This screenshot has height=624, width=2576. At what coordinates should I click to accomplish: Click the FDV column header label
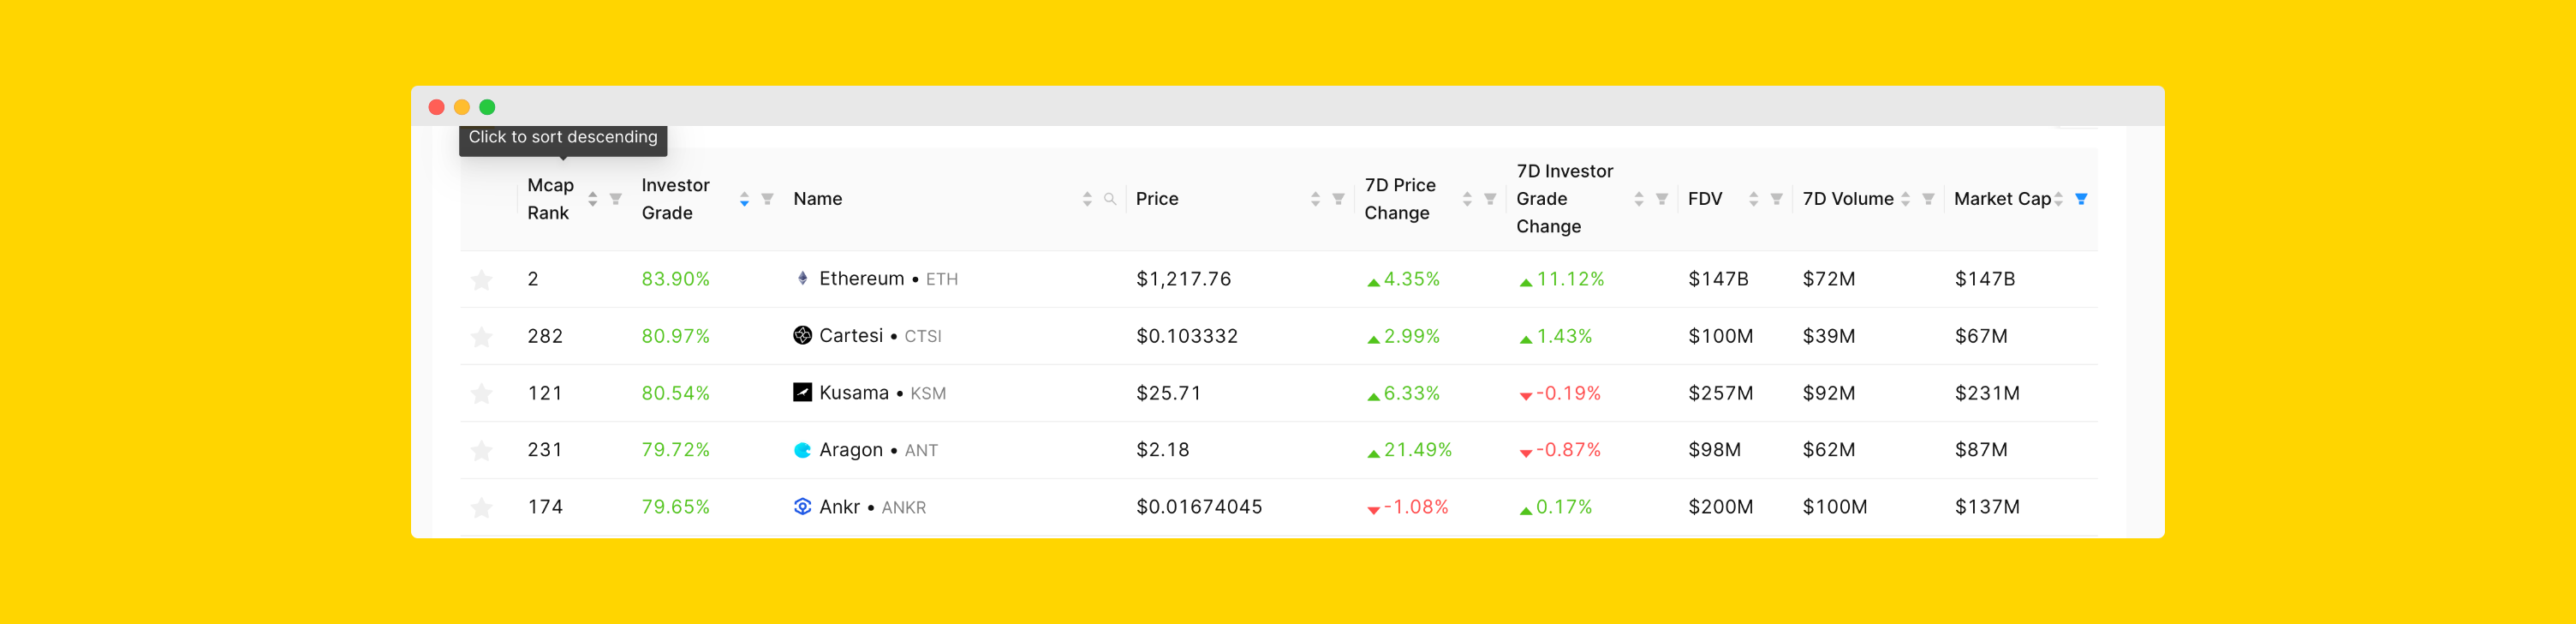pyautogui.click(x=1705, y=200)
